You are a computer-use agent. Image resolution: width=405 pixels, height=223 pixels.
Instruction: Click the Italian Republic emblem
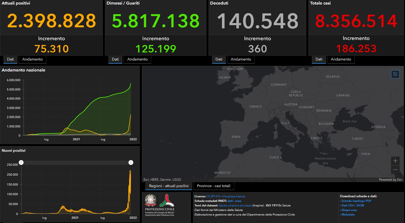pos(150,201)
